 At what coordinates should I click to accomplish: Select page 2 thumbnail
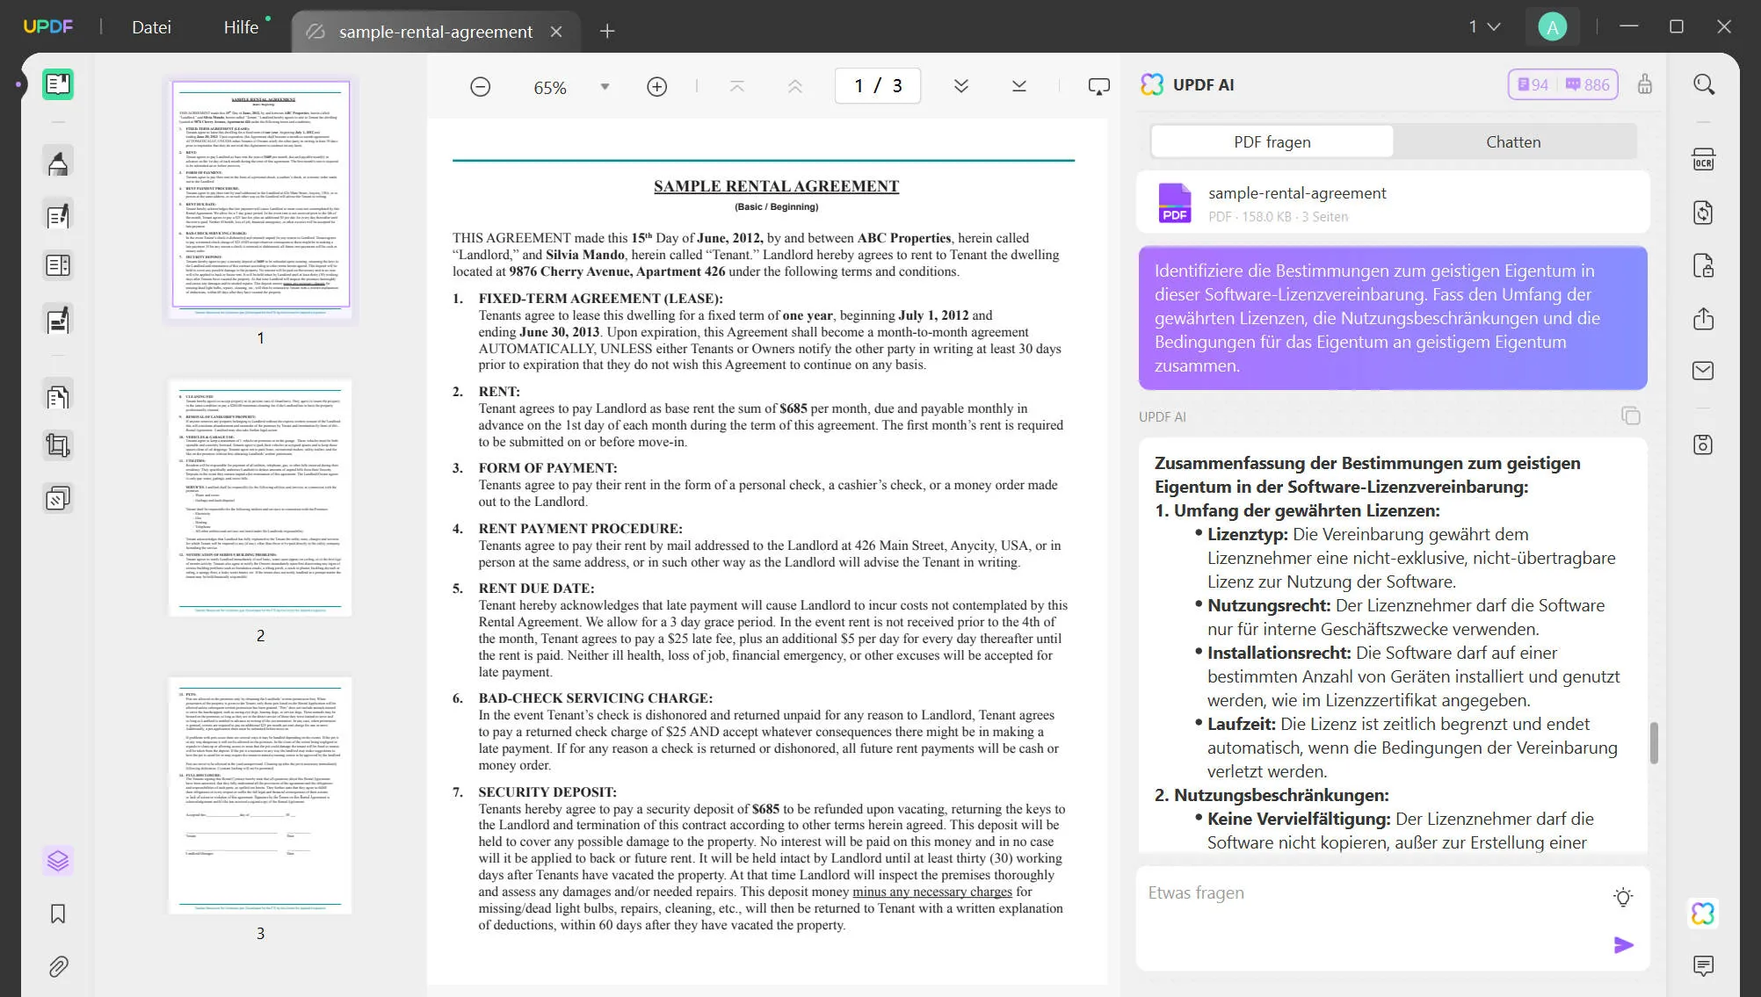coord(260,497)
